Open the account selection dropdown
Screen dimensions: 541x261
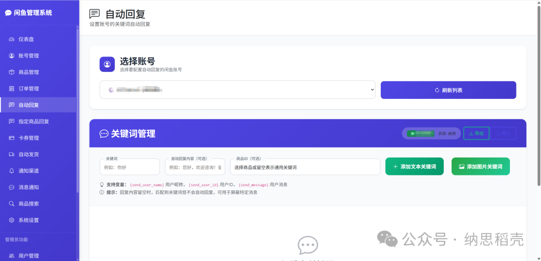[x=237, y=90]
